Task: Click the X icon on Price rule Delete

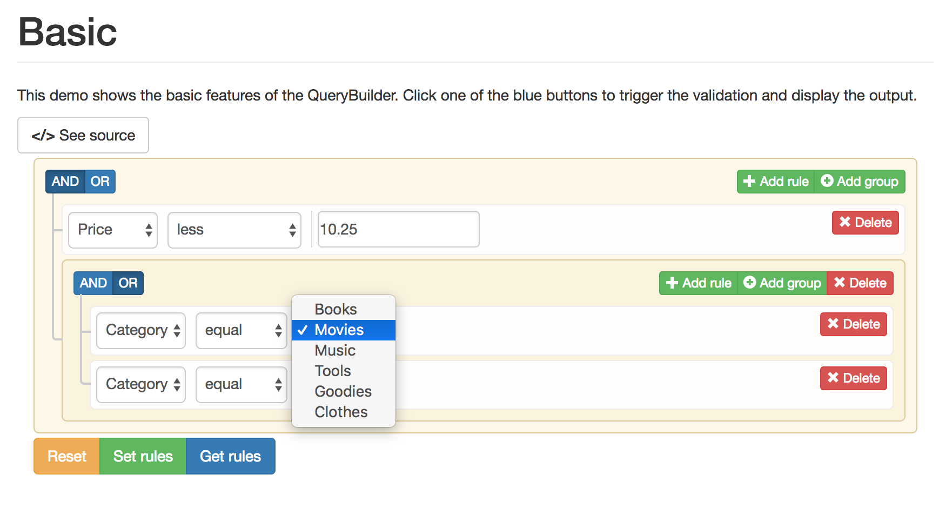Action: coord(845,222)
